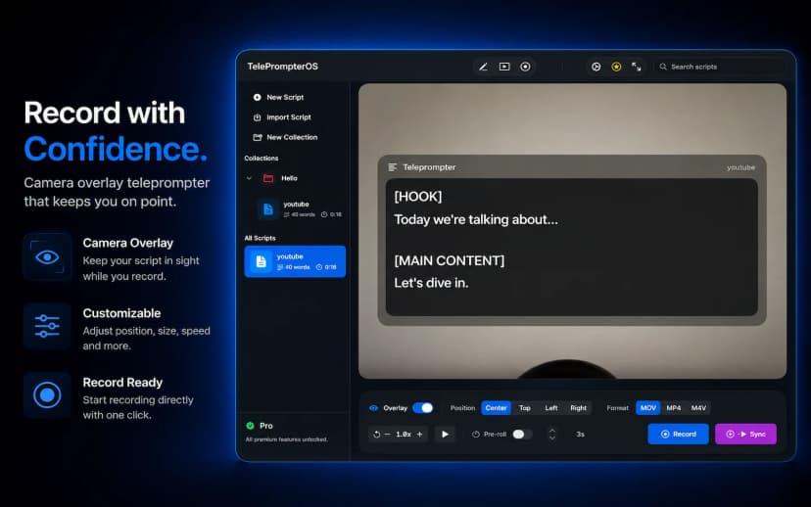Click the 1.0x speed value
811x507 pixels.
pyautogui.click(x=404, y=435)
